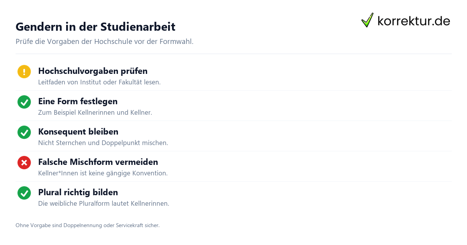Click the green checkmark next to Eine Form festlegen
This screenshot has width=467, height=245.
(24, 102)
